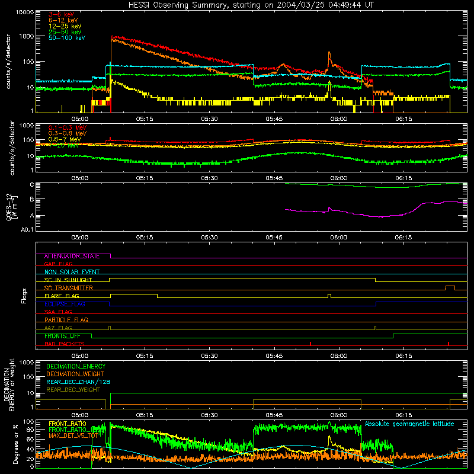Click the GOES-12 axis title
Screen dimensions: 474x474
click(x=11, y=207)
